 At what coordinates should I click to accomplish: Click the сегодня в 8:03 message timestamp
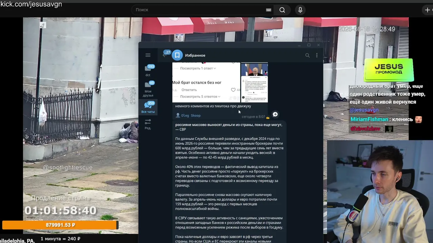click(x=253, y=117)
